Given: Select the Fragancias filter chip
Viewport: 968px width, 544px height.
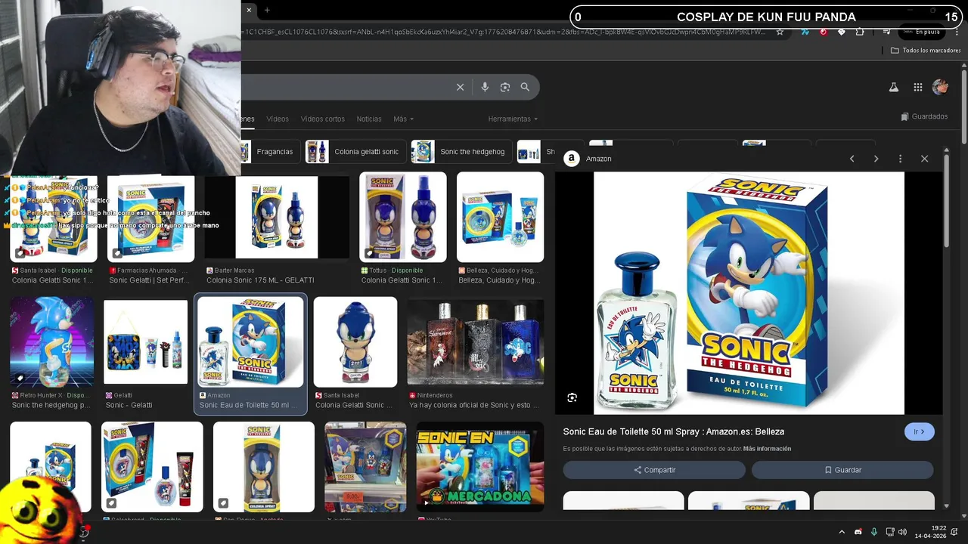Looking at the screenshot, I should [x=270, y=152].
